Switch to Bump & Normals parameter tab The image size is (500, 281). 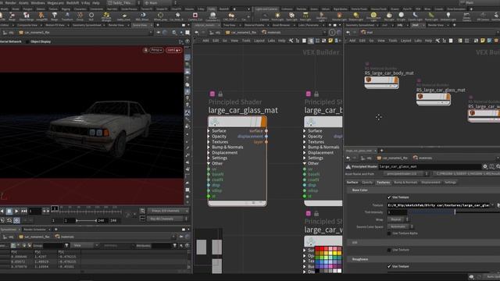[x=405, y=182]
